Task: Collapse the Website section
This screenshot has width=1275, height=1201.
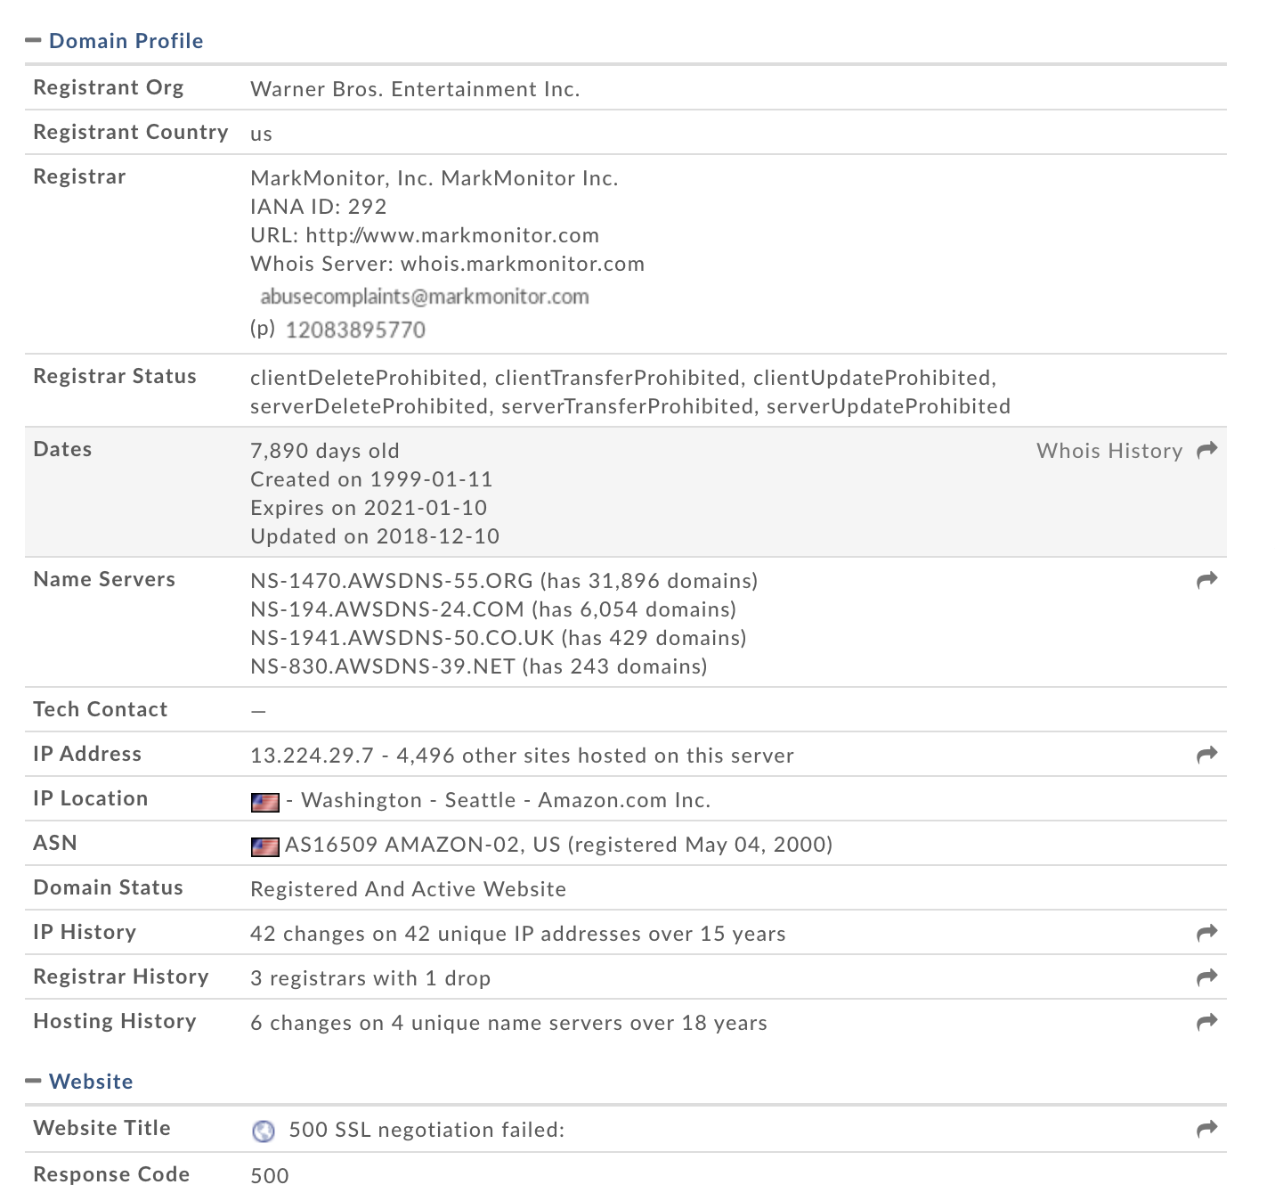Action: click(34, 1082)
